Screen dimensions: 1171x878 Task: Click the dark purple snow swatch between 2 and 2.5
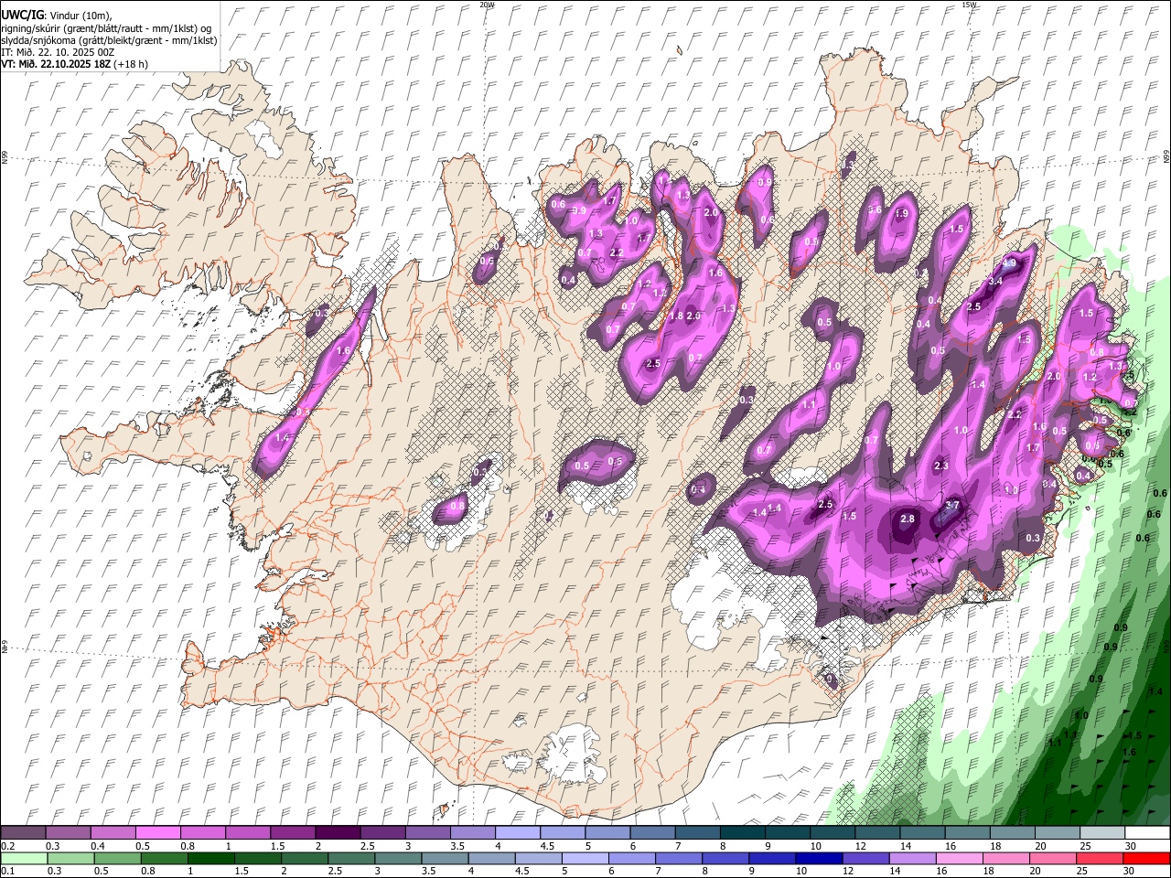coord(337,833)
